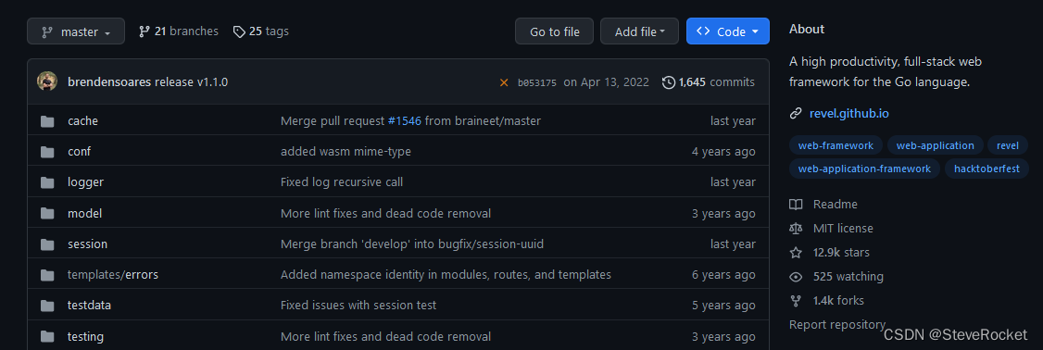Click the logger folder icon
The height and width of the screenshot is (350, 1043).
(x=47, y=182)
